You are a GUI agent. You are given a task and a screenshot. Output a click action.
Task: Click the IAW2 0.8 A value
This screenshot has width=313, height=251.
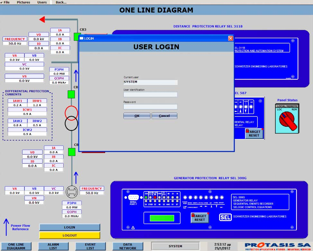[18, 125]
